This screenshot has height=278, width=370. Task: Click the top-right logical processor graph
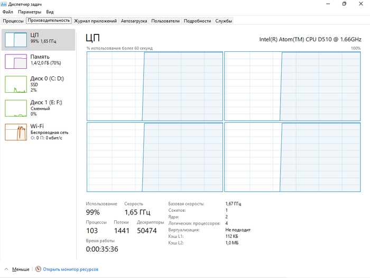tap(292, 86)
